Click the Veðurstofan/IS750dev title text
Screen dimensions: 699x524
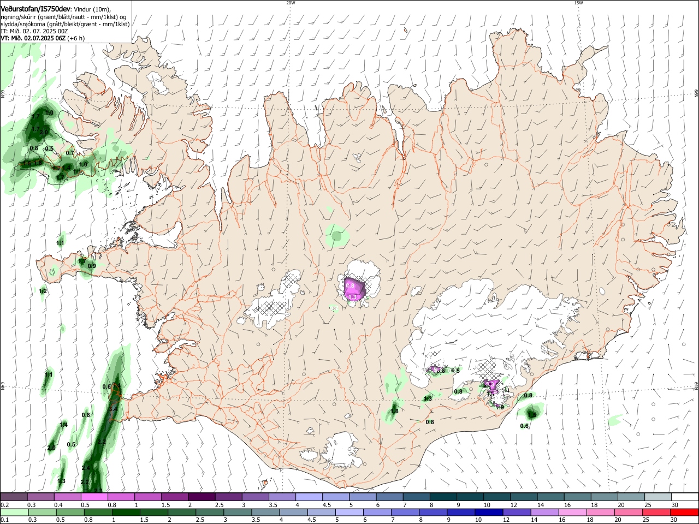[35, 9]
